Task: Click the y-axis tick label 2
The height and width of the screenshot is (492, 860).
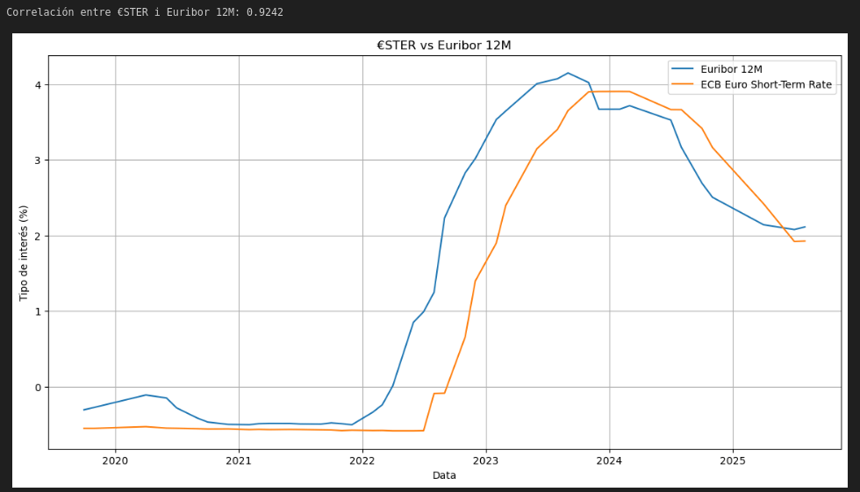Action: pyautogui.click(x=38, y=236)
